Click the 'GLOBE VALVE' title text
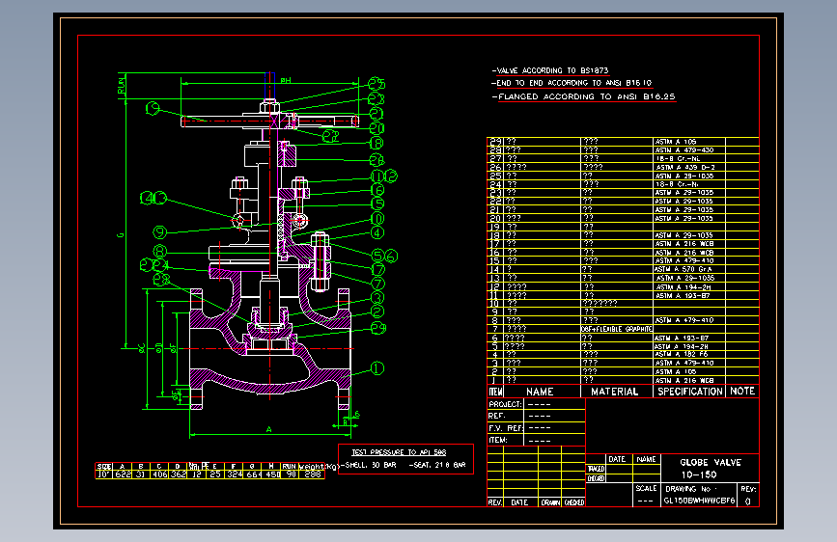 710,463
